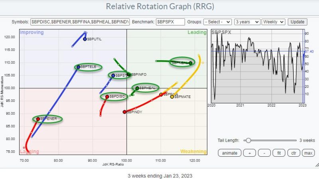The image size is (319, 179).
Task: Click the resize grip icon at bottom right
Action: (x=317, y=165)
